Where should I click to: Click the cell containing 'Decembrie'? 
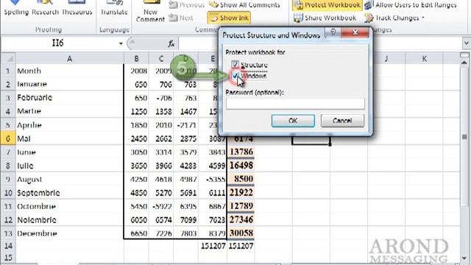pyautogui.click(x=70, y=233)
